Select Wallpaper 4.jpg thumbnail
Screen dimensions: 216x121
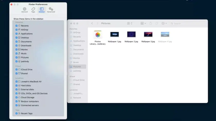165,34
